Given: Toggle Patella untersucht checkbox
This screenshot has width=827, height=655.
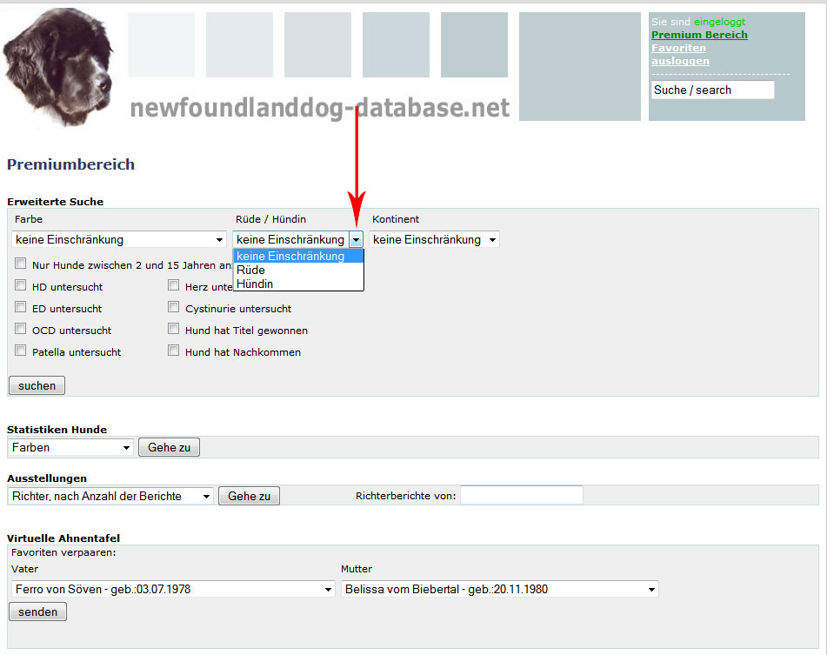Looking at the screenshot, I should click(21, 351).
